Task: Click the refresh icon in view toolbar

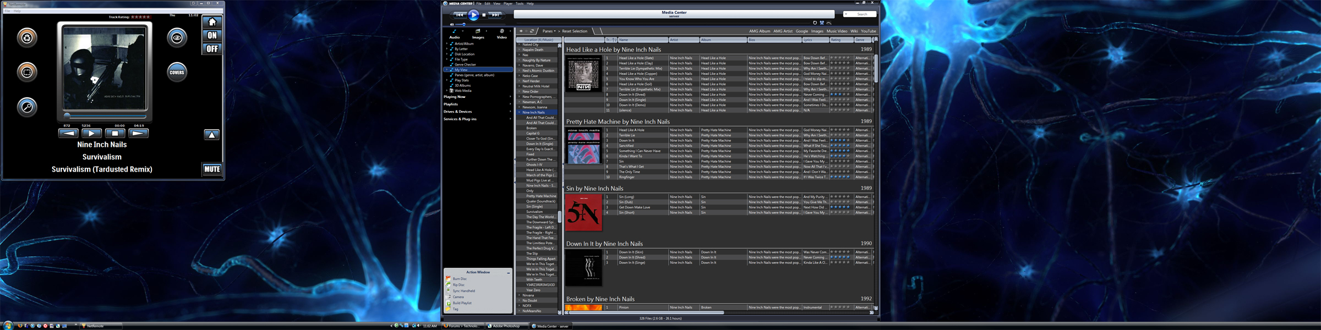Action: click(x=532, y=31)
